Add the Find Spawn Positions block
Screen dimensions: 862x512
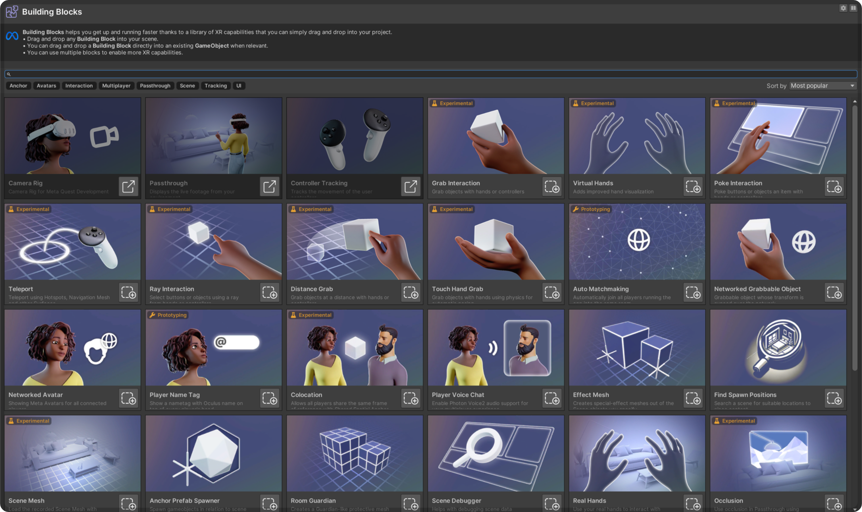(x=834, y=399)
